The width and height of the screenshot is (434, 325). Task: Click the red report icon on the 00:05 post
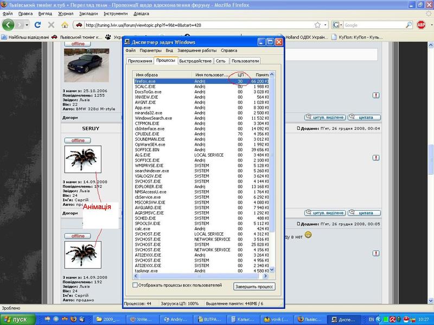[x=375, y=253]
